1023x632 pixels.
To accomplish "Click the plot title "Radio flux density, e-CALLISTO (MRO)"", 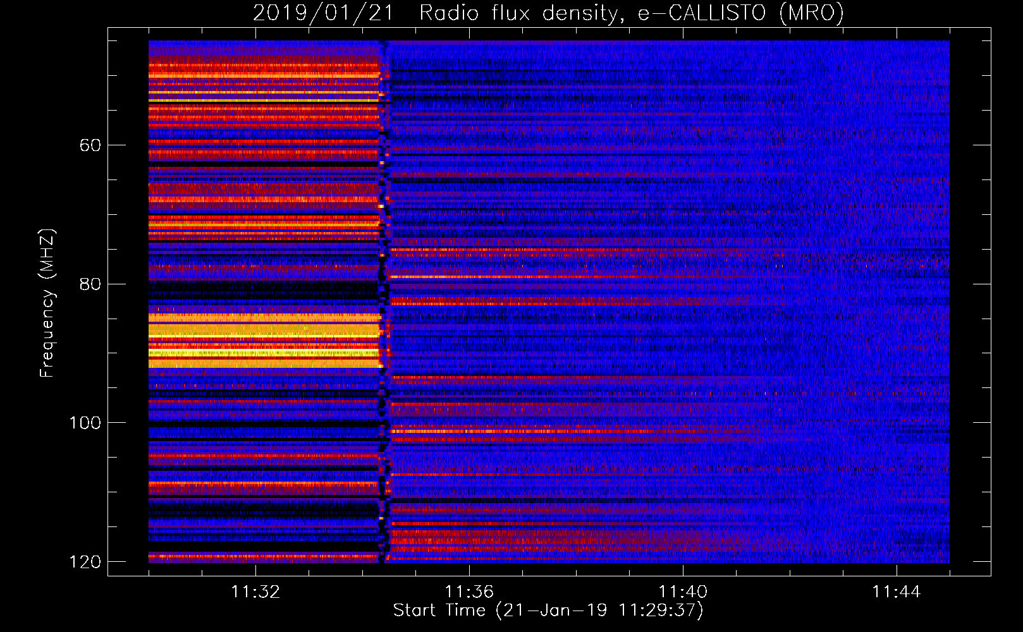I will (x=631, y=13).
